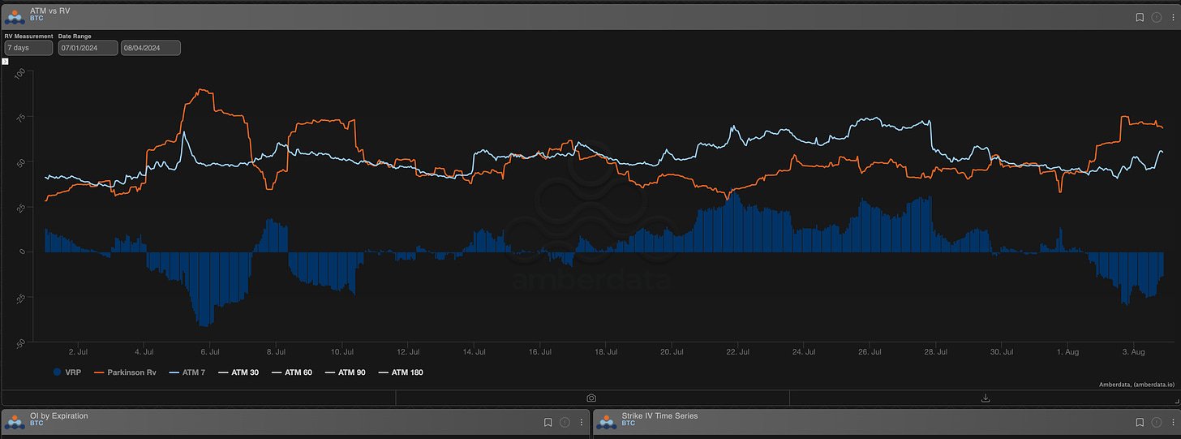Click the 22. Jul x-axis label
The width and height of the screenshot is (1181, 439).
click(737, 352)
